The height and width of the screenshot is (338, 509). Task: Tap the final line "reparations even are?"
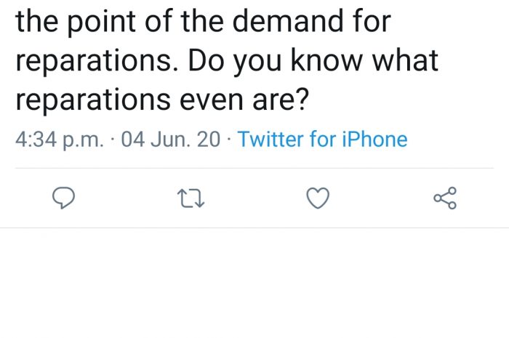(162, 100)
